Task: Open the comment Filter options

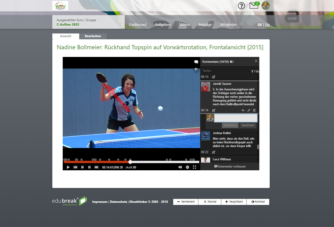Action: point(255,71)
